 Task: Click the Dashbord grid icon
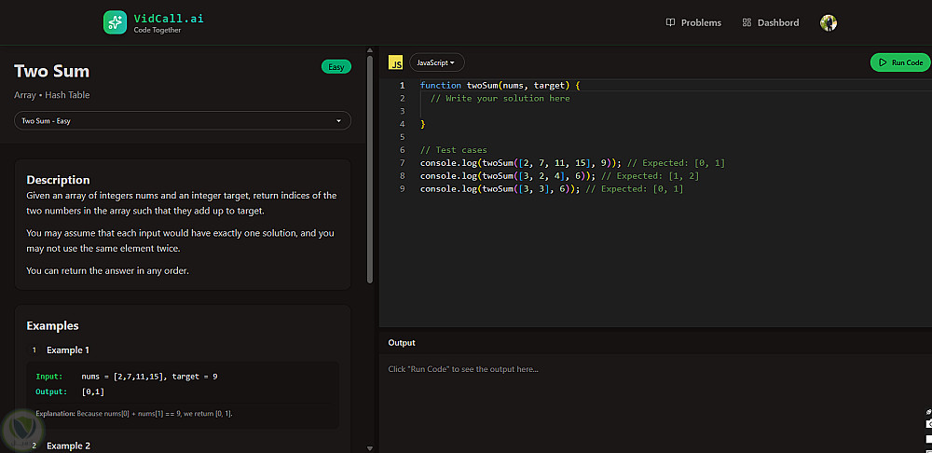pos(747,22)
